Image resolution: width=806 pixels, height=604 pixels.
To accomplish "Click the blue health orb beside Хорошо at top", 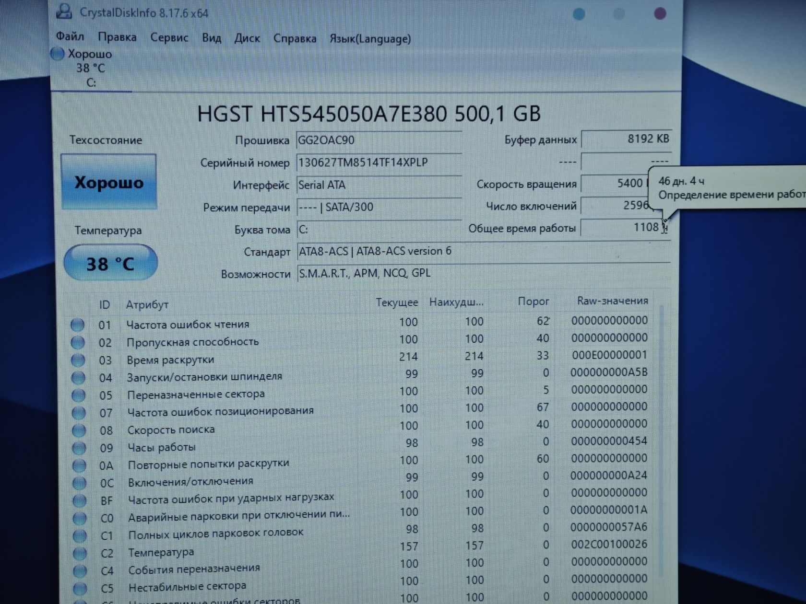I will [x=58, y=54].
